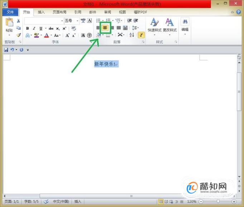Screen dimensions: 244x207
Task: Open the Change Case (Aa) dropdown
Action: tap(57, 35)
